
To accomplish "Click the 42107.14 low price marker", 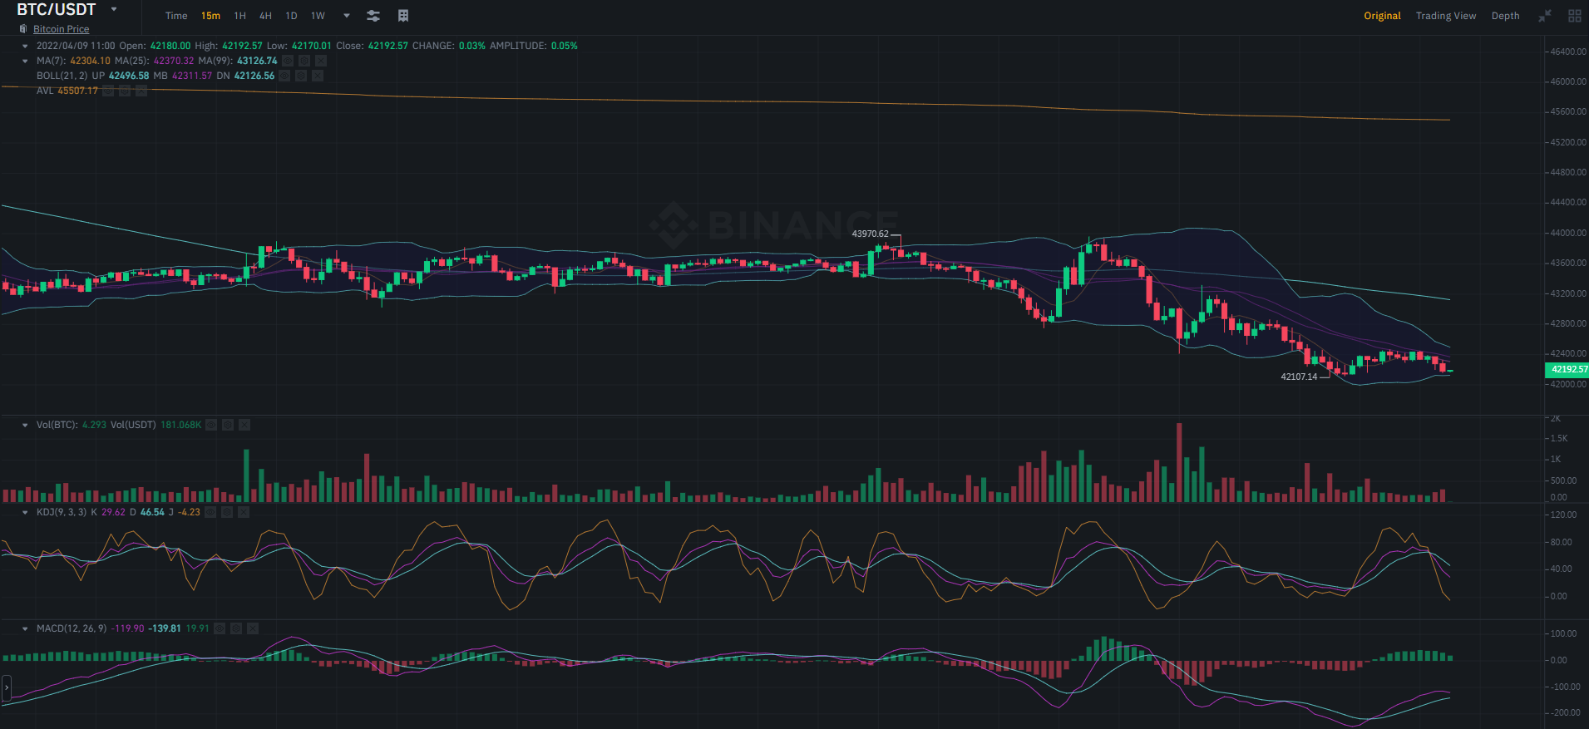I will click(1299, 377).
